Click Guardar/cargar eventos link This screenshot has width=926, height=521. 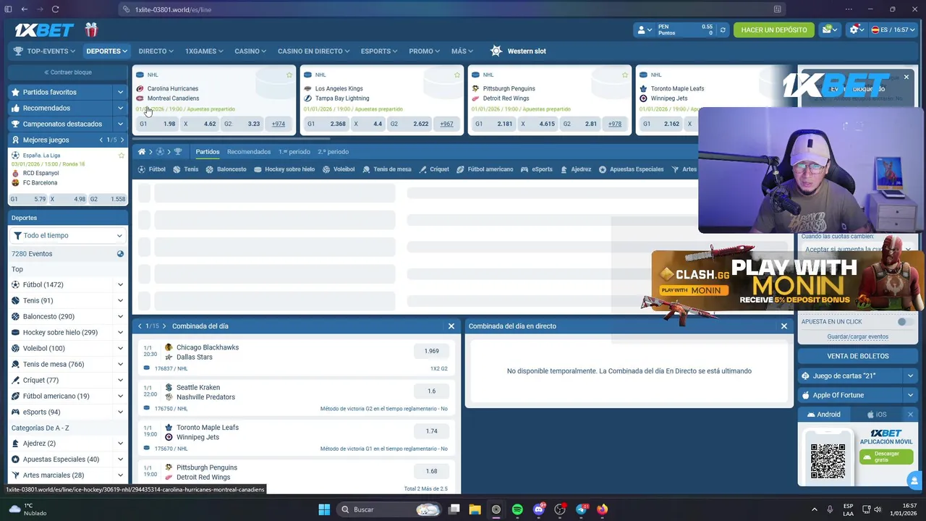[857, 336]
